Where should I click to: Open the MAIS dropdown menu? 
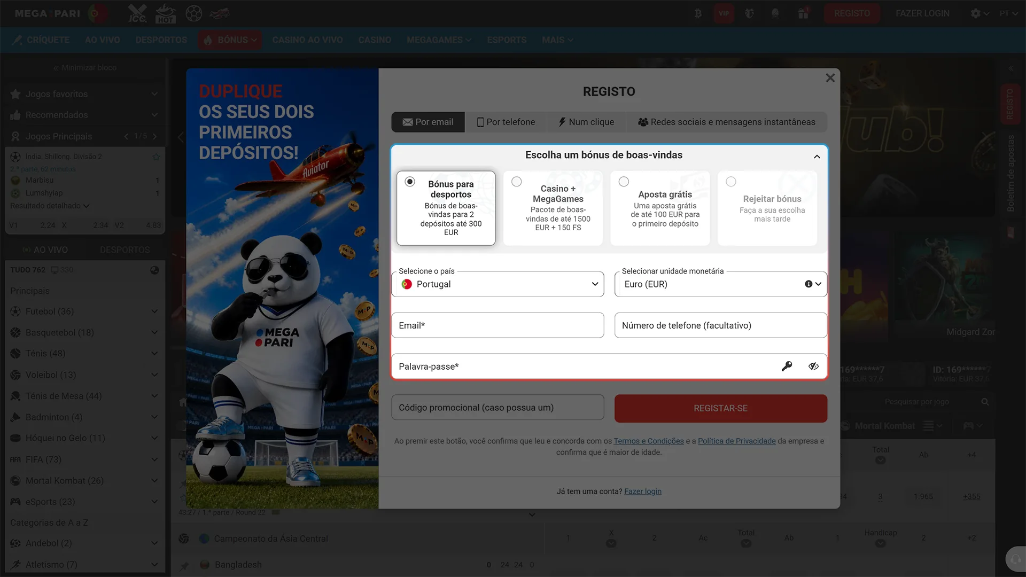tap(557, 40)
